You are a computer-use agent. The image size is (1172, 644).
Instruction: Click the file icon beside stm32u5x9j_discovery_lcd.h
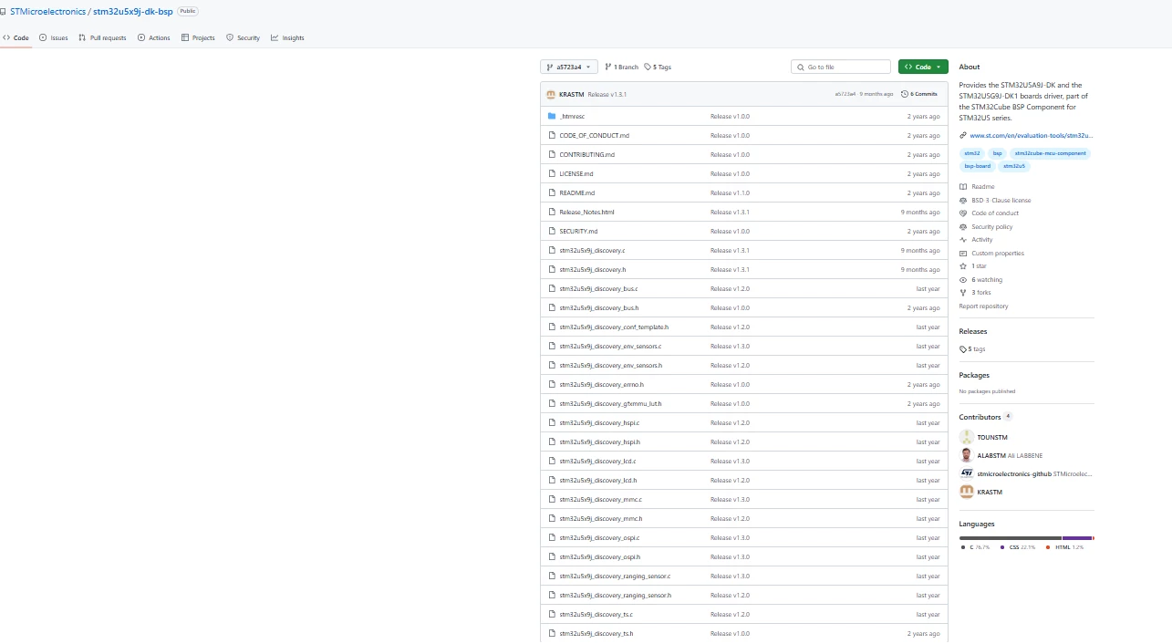click(x=552, y=480)
